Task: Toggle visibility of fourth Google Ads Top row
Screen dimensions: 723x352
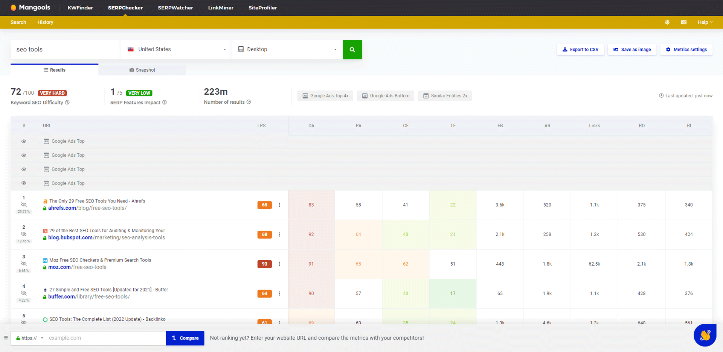Action: 24,183
